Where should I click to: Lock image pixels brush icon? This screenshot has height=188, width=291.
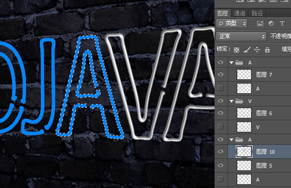[x=247, y=50]
